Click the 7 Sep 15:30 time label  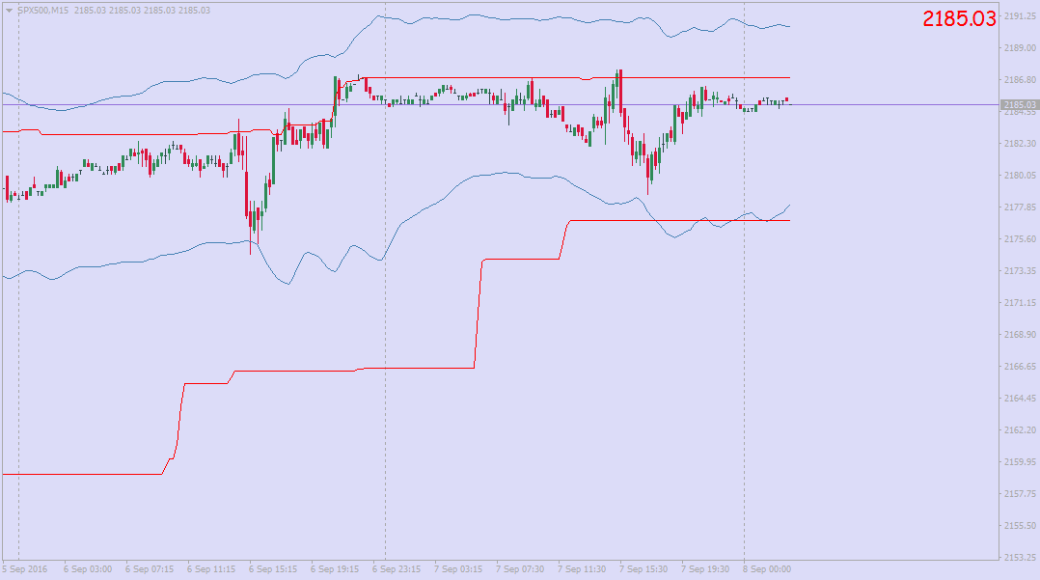[x=643, y=569]
